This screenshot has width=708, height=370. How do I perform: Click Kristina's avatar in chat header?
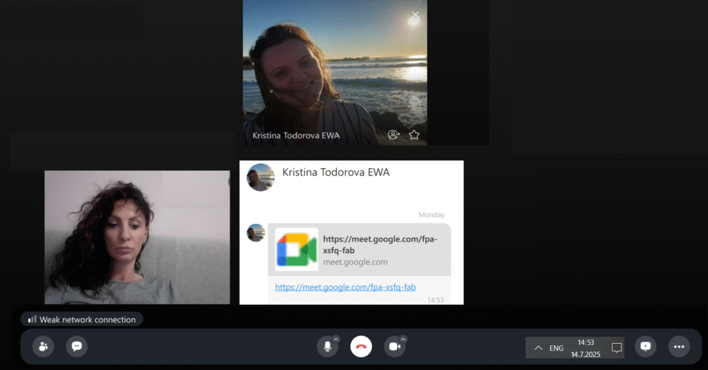[x=261, y=177]
